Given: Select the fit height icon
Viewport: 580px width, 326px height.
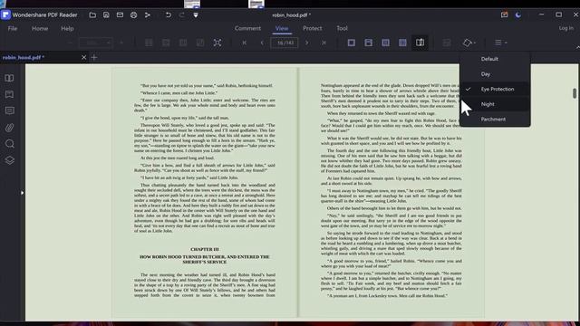Looking at the screenshot, I should [x=183, y=43].
